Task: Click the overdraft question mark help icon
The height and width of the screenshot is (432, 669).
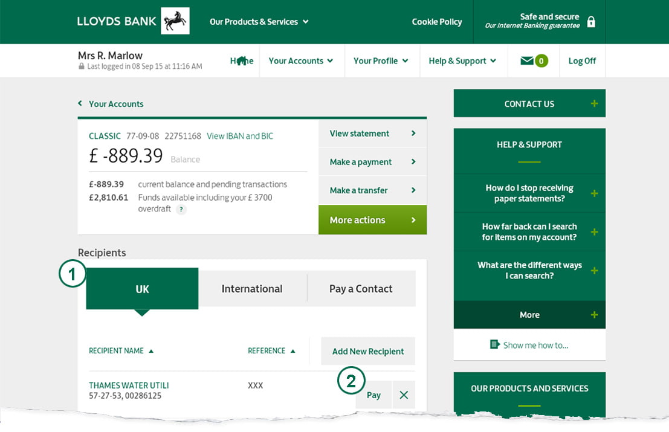Action: tap(181, 209)
